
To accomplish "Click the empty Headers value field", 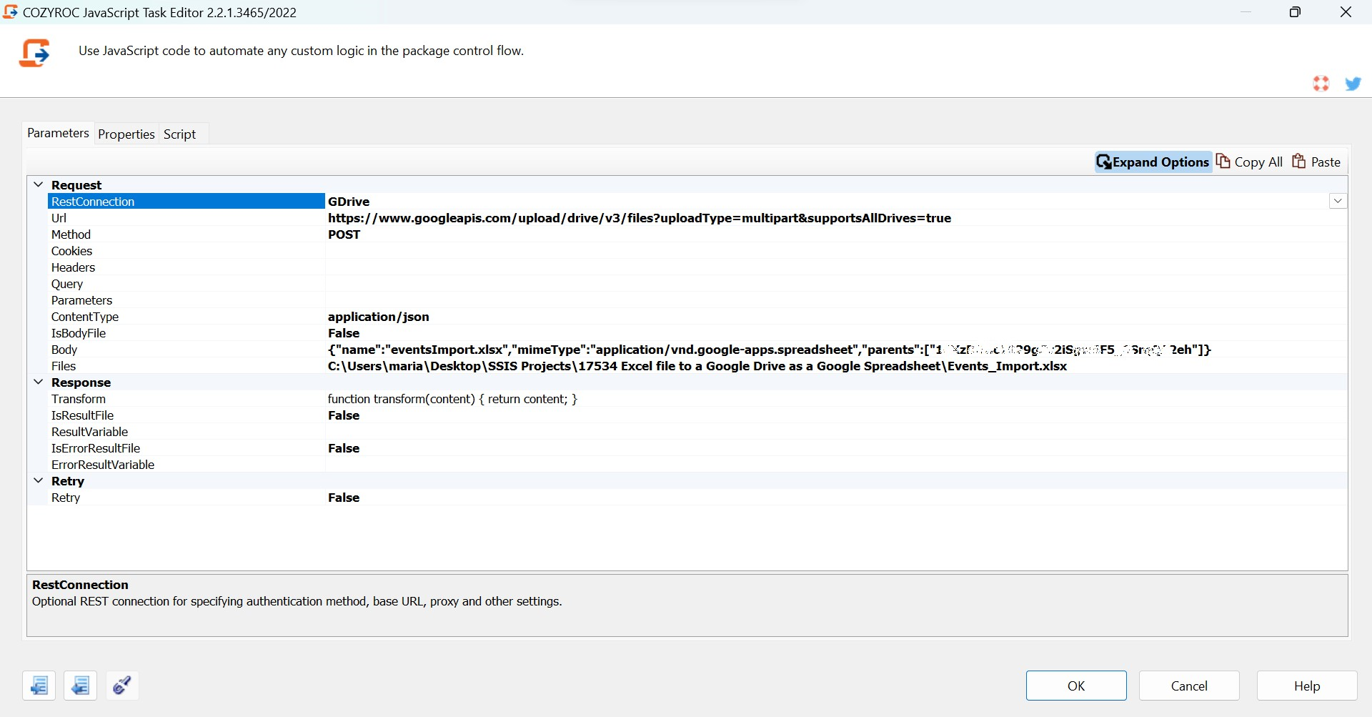I will pyautogui.click(x=836, y=267).
